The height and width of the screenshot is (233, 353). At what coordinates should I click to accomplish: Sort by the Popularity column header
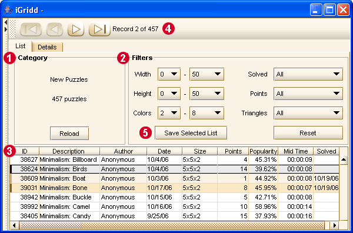263,151
